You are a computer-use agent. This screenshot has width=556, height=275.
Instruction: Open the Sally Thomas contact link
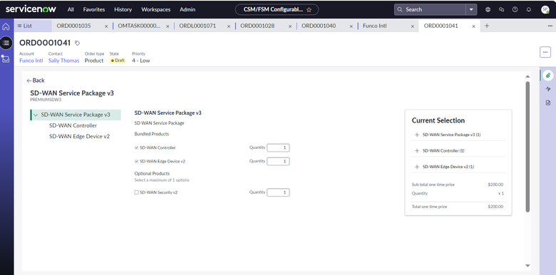pos(64,61)
